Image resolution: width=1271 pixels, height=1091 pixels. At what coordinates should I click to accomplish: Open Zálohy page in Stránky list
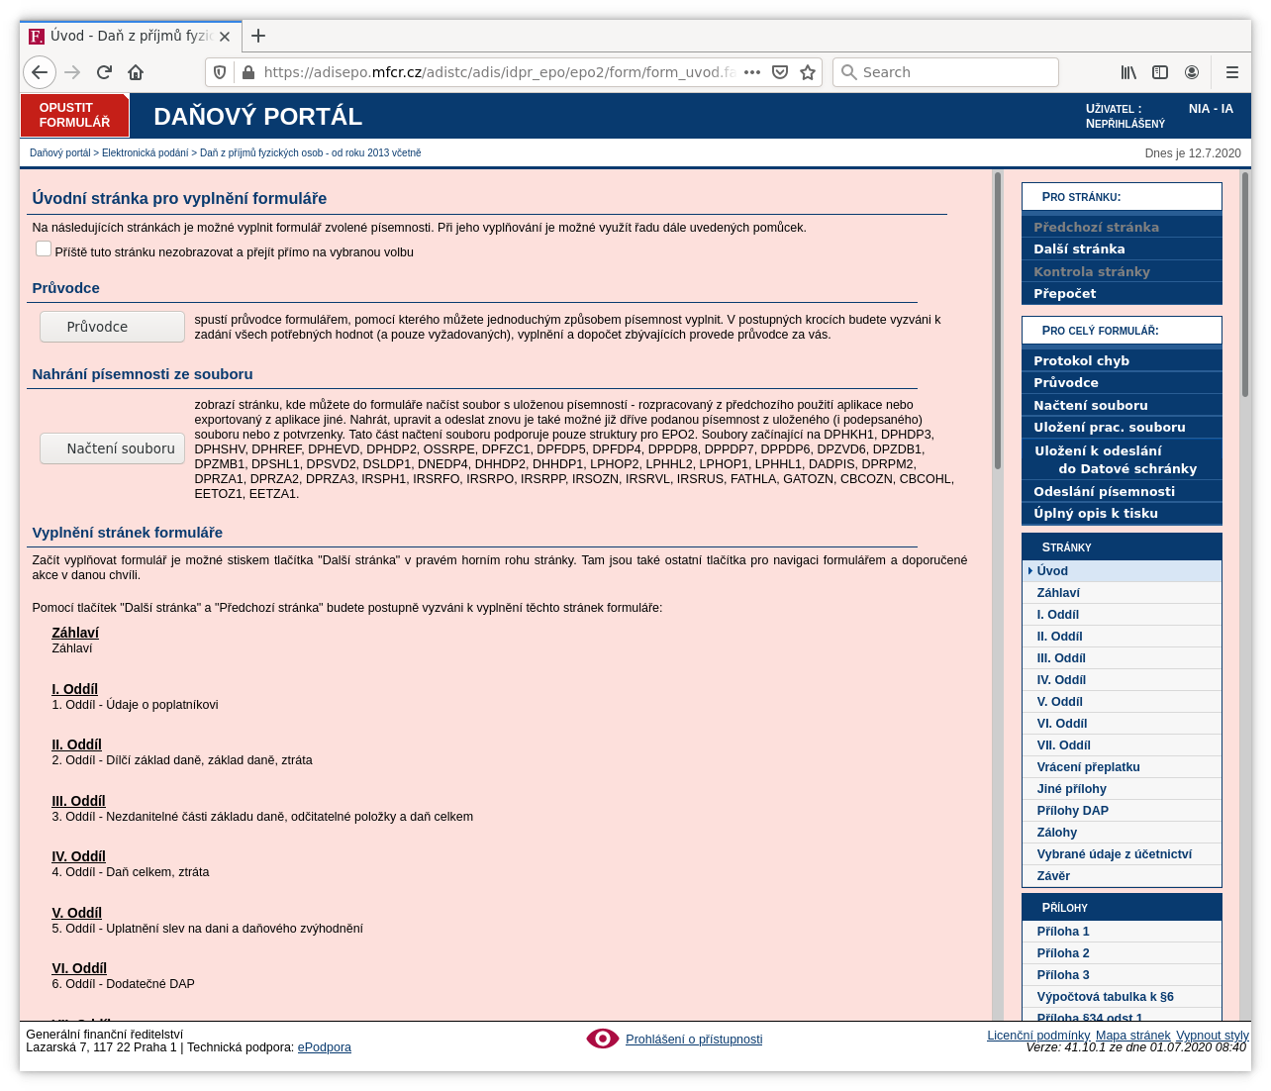(x=1122, y=833)
